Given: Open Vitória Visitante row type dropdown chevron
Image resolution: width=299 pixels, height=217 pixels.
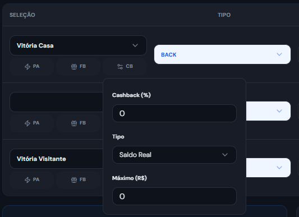Looking at the screenshot, I should [279, 168].
